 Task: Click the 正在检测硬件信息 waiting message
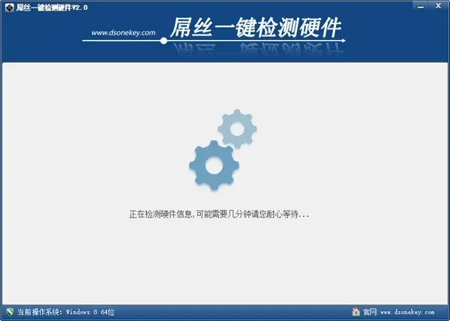point(219,214)
